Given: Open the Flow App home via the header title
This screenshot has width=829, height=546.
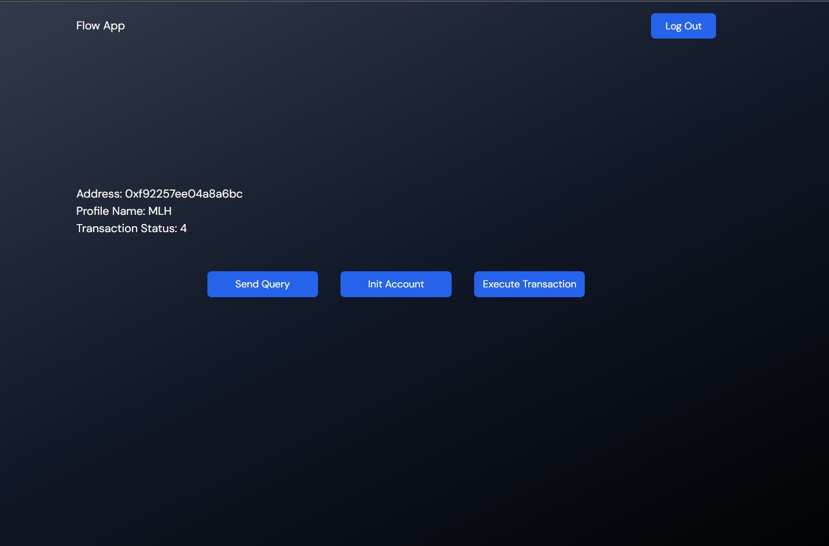Looking at the screenshot, I should pyautogui.click(x=100, y=25).
